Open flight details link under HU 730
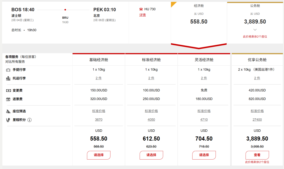Screen dimensions: 284x169 [143, 15]
